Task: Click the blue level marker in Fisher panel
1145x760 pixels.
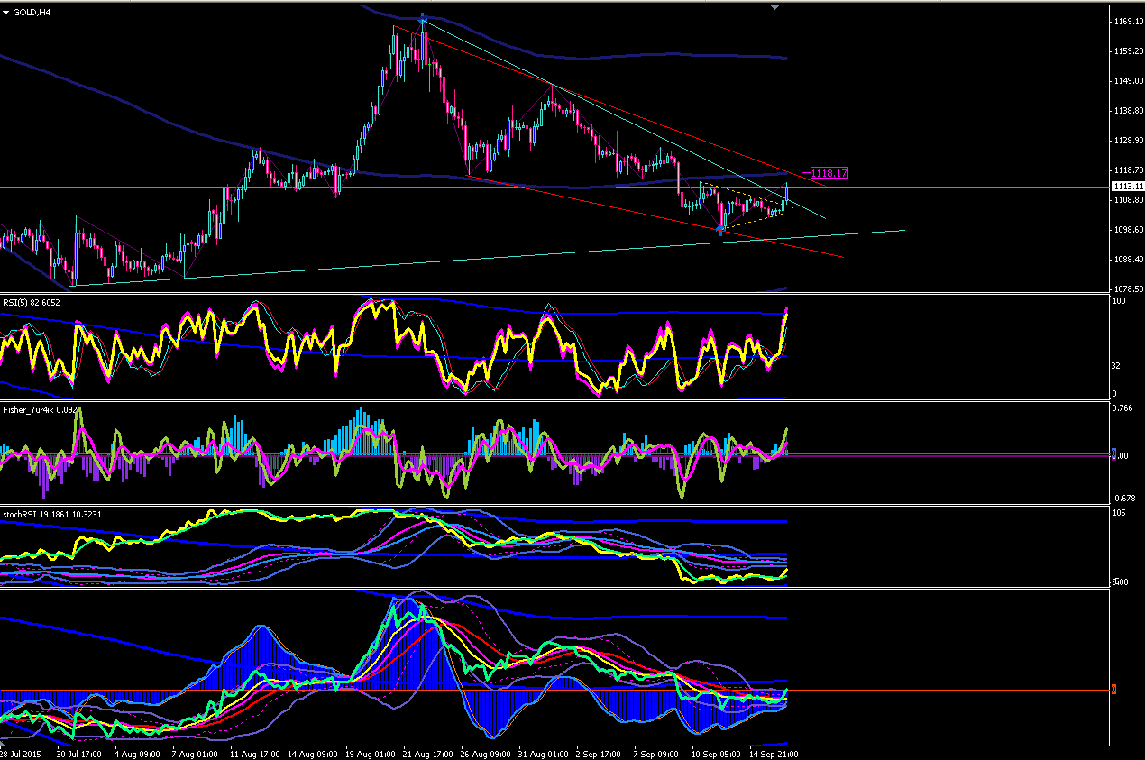Action: click(1113, 453)
